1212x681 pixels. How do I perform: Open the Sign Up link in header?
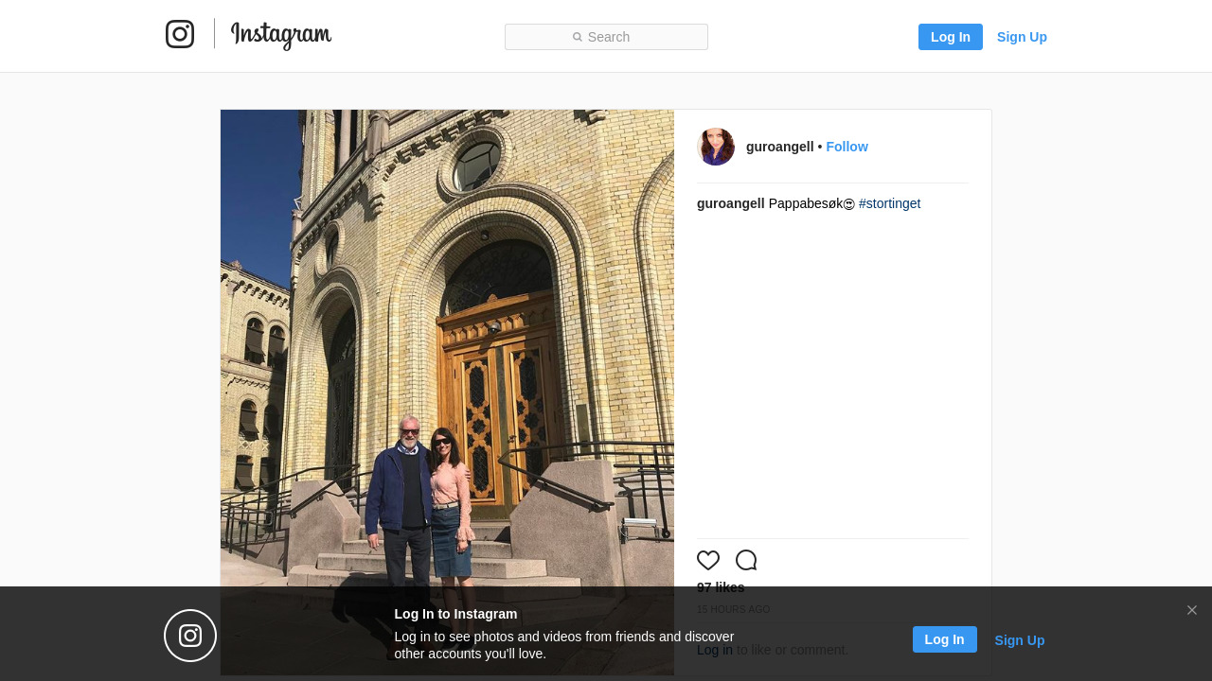pyautogui.click(x=1022, y=37)
